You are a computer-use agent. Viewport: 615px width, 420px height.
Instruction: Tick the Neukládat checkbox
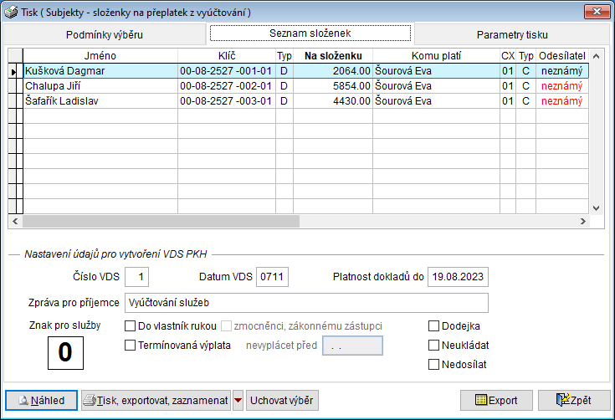coord(434,345)
